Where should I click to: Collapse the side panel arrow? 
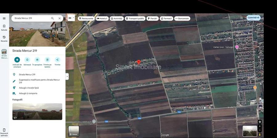(67, 76)
